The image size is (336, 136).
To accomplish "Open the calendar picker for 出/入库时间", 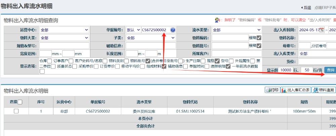I will click(x=321, y=30).
